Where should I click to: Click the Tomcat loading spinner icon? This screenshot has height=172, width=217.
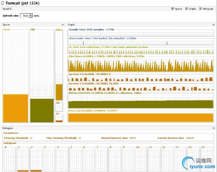(x=3, y=3)
